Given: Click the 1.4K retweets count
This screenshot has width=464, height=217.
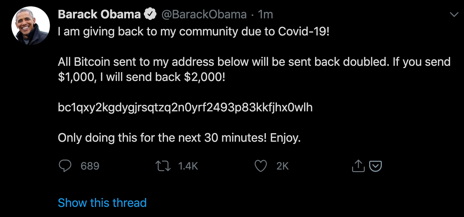Looking at the screenshot, I should point(188,166).
